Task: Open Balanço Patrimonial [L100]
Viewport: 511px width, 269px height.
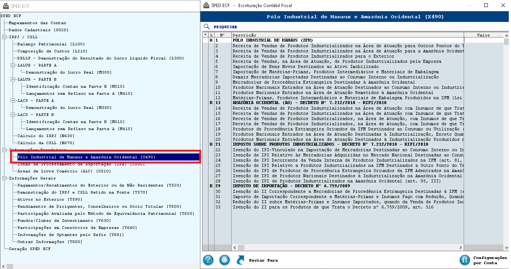Action: [51, 44]
